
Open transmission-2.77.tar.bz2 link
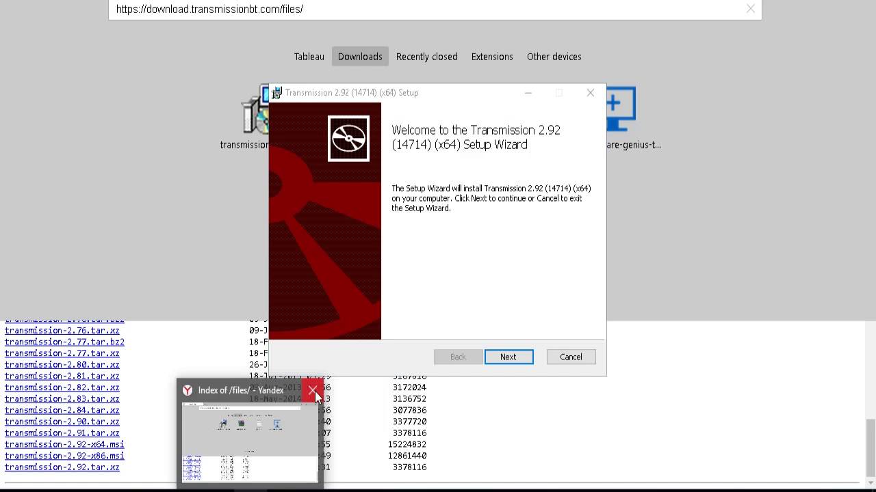(64, 342)
